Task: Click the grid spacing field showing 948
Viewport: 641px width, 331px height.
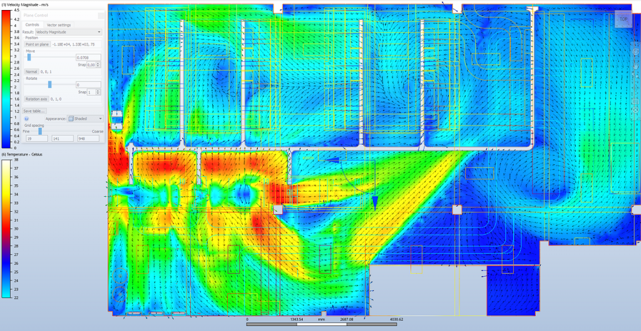Action: (88, 139)
